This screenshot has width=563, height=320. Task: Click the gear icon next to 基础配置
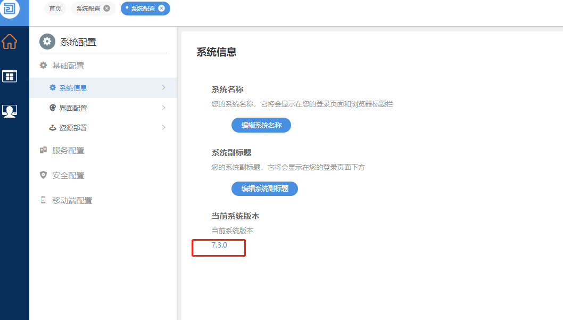(44, 65)
